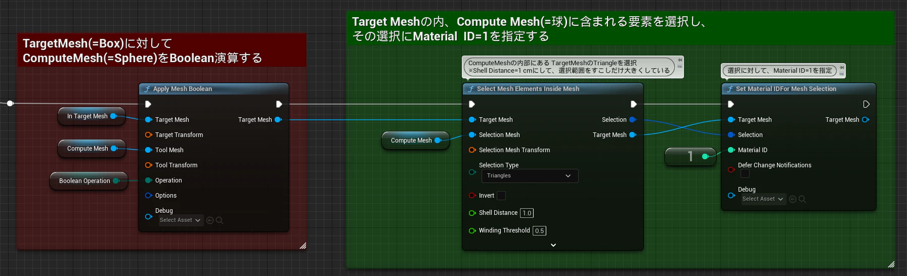The height and width of the screenshot is (276, 907).
Task: Click Target Mesh input pin on Apply Mesh Boolean
Action: coord(149,120)
